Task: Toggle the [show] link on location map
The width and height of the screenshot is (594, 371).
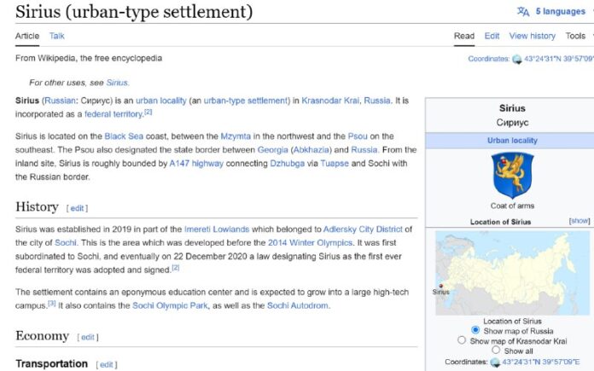Action: 579,221
